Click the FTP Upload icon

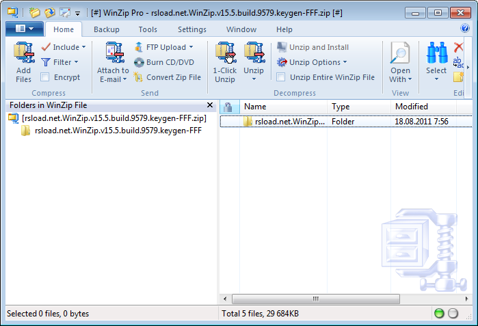tap(139, 47)
